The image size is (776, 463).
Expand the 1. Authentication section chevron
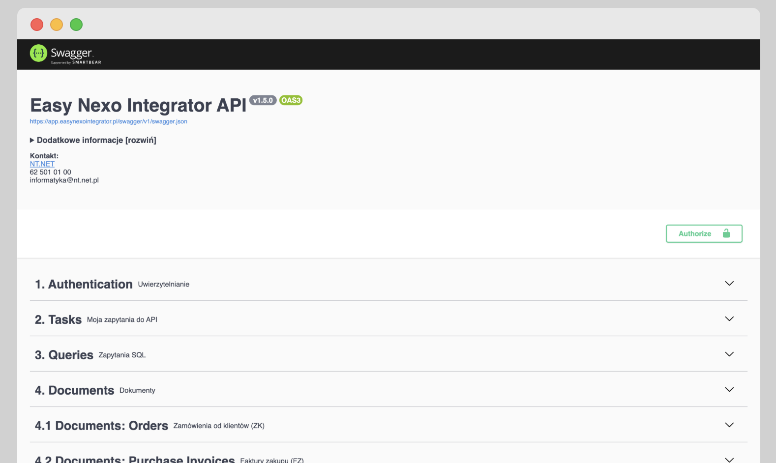(x=729, y=284)
